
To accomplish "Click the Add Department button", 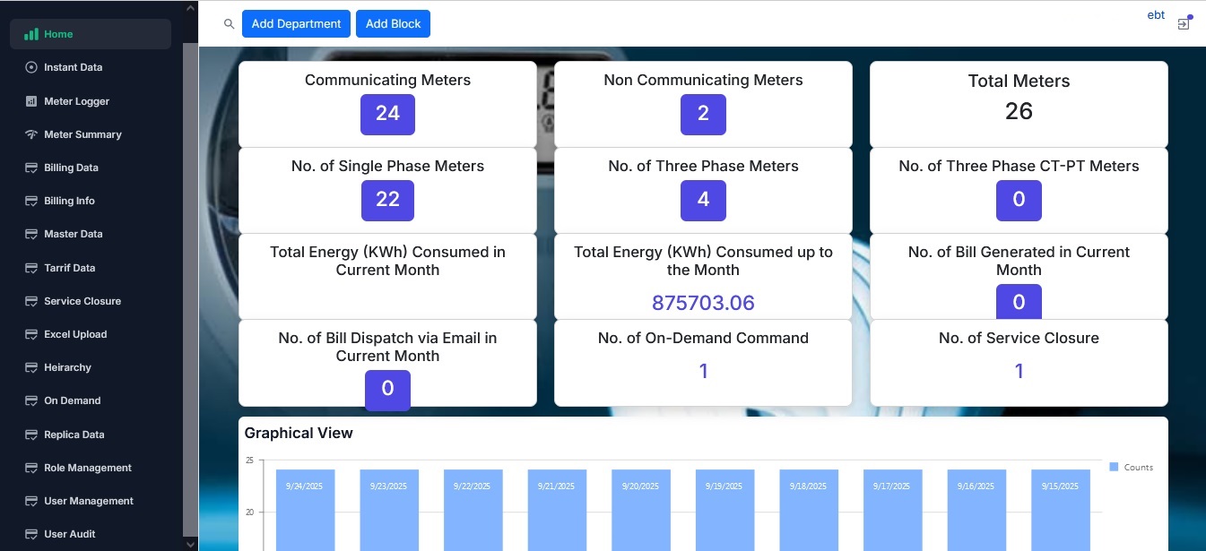I will coord(296,24).
